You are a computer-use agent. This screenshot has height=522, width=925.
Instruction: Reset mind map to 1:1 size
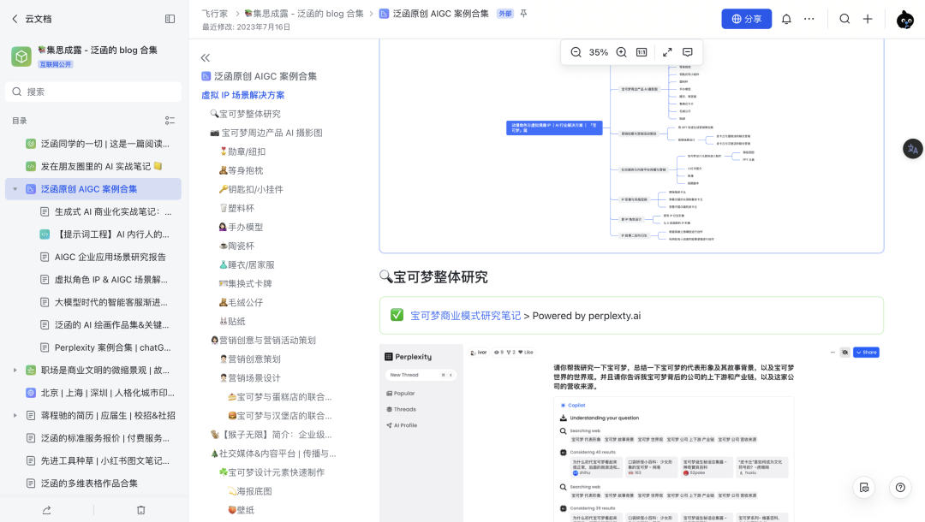642,52
